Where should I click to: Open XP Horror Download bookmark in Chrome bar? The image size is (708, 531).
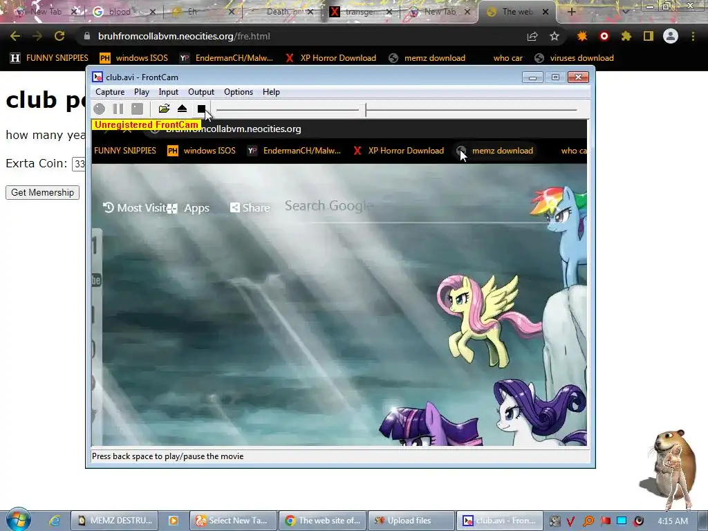coord(330,58)
